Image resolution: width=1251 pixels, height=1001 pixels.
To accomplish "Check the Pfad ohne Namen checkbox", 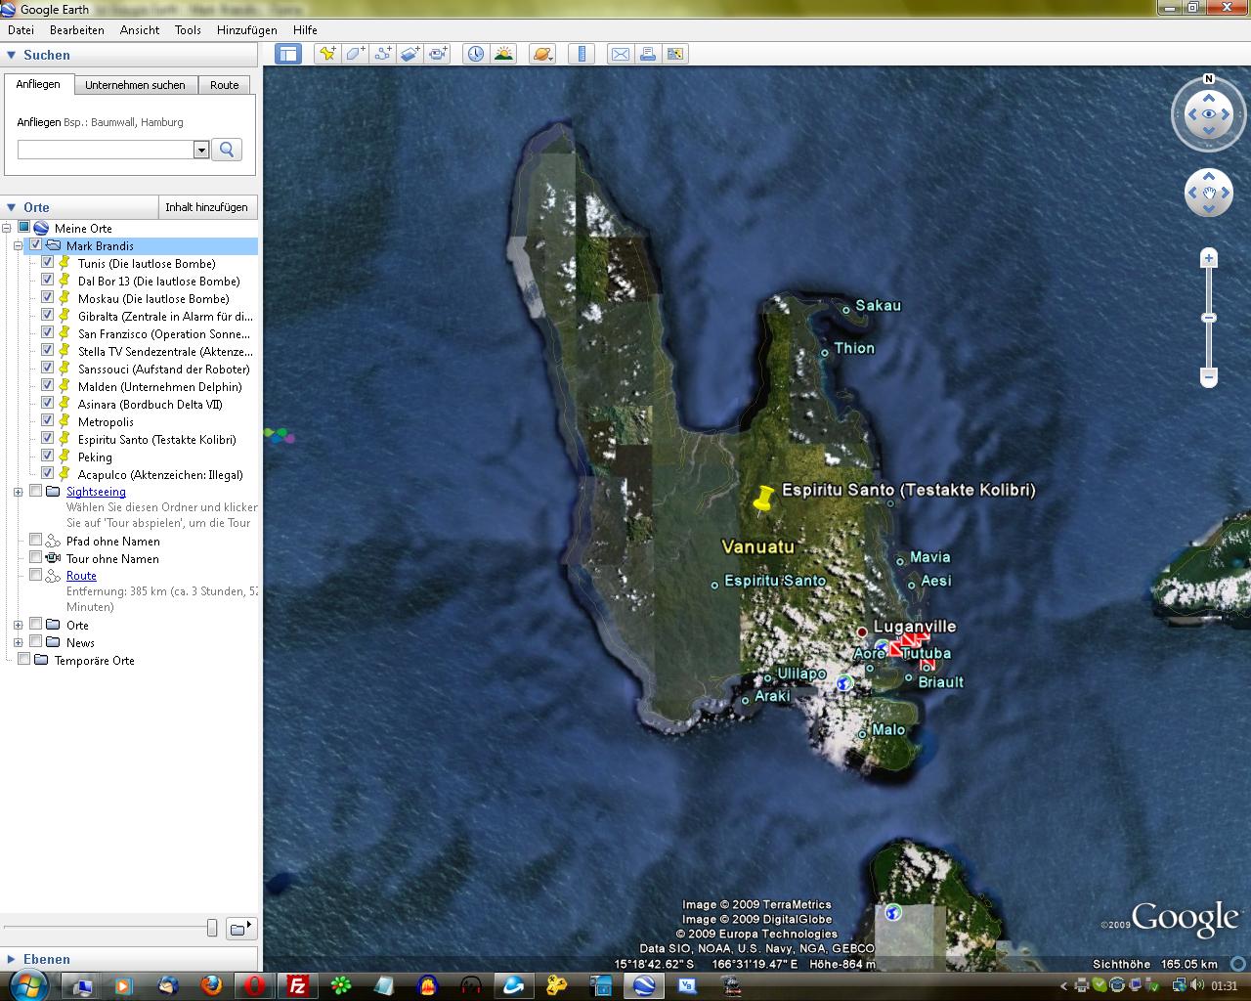I will click(x=36, y=540).
